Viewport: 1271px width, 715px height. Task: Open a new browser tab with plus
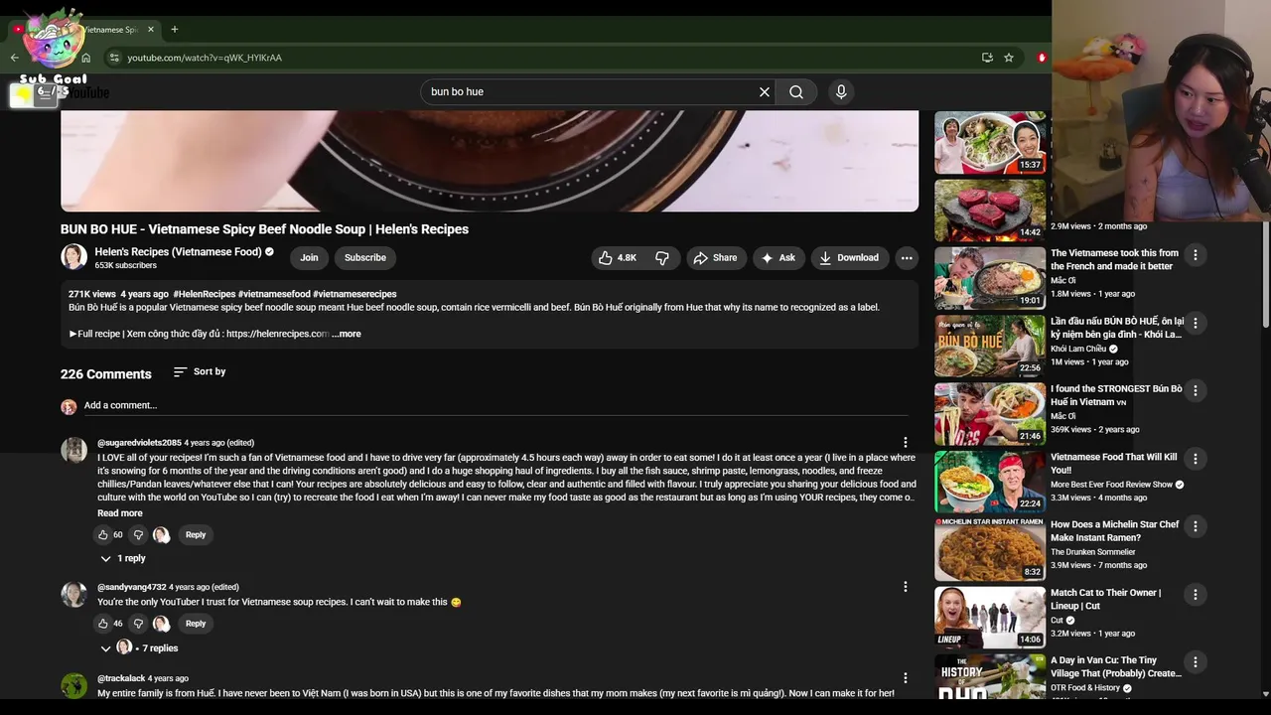[x=174, y=30]
